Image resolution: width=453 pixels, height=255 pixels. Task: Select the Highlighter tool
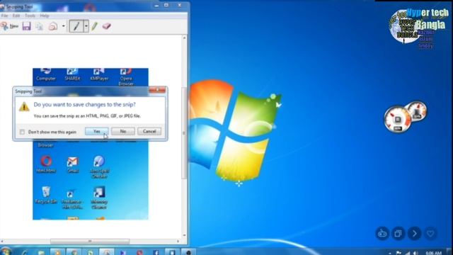point(94,26)
